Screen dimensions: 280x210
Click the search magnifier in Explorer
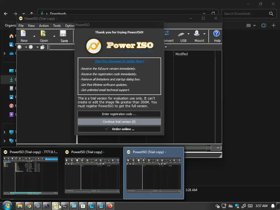271,14
